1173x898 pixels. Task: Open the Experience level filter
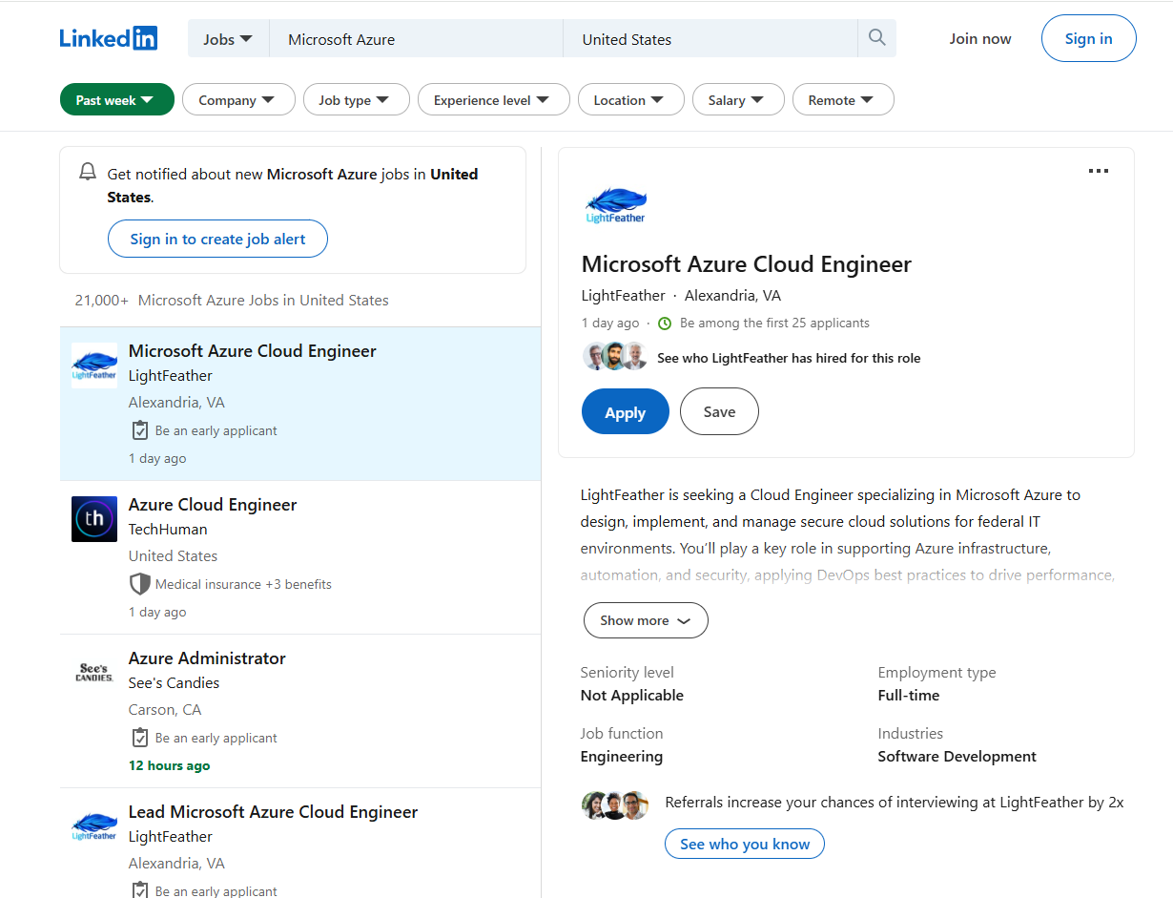point(493,99)
